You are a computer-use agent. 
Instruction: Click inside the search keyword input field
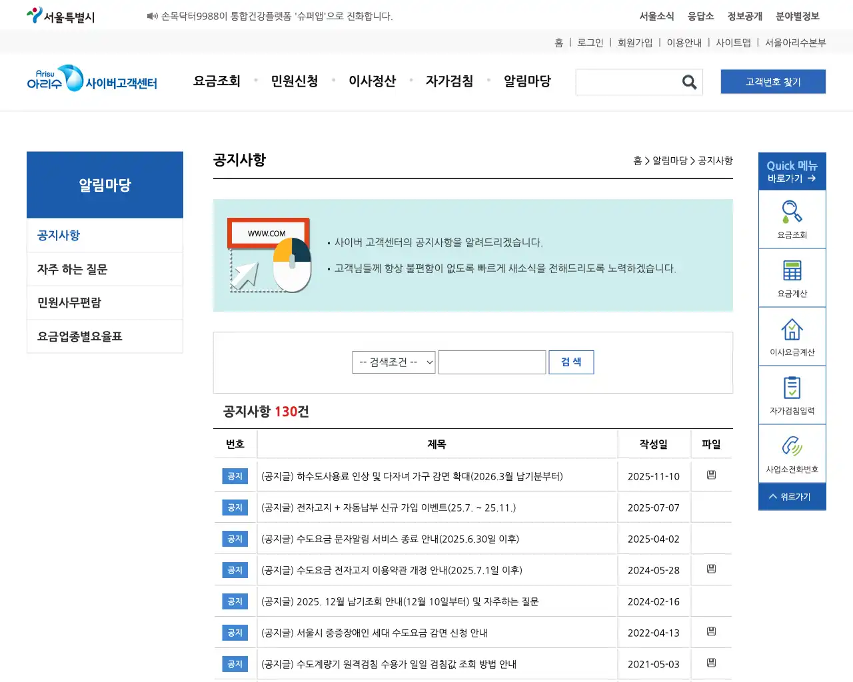[x=492, y=362]
